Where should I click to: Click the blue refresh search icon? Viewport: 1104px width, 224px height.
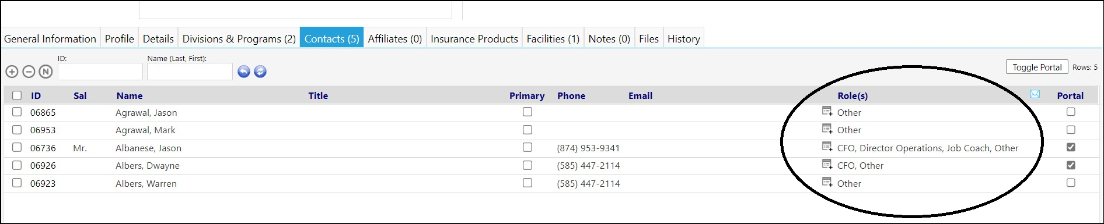point(260,72)
